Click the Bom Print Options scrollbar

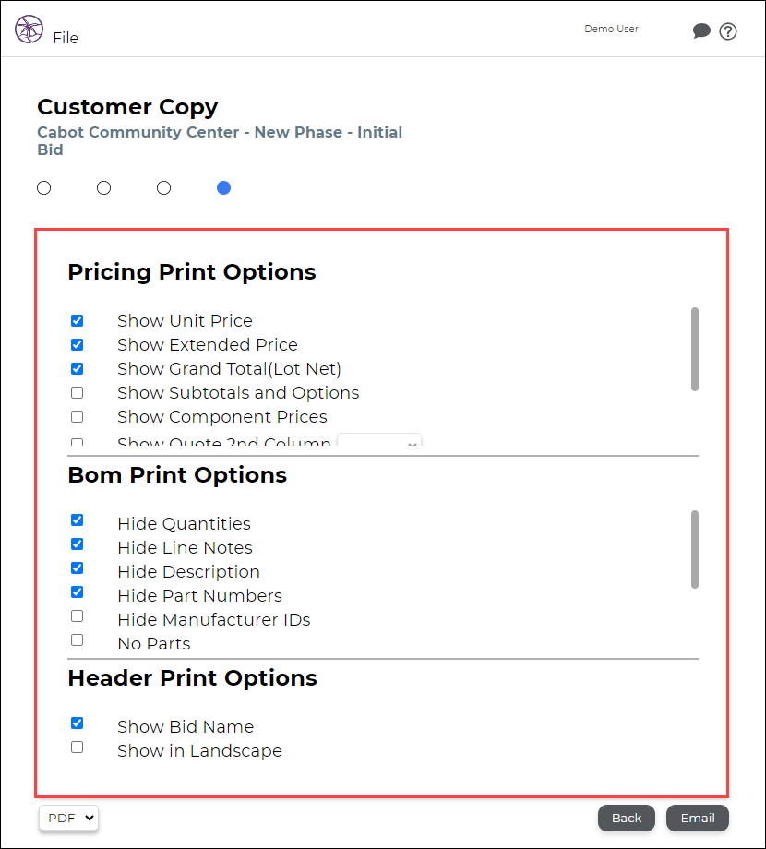pos(695,549)
